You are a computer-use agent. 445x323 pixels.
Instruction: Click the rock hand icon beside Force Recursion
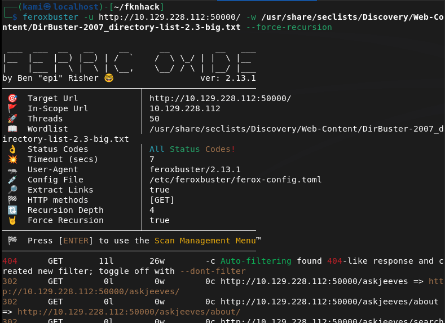click(x=12, y=220)
